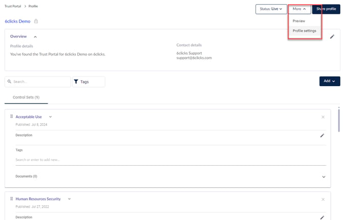Screen dimensions: 343x220
Task: Grab the Human Resources Security drag handle
Action: click(11, 199)
